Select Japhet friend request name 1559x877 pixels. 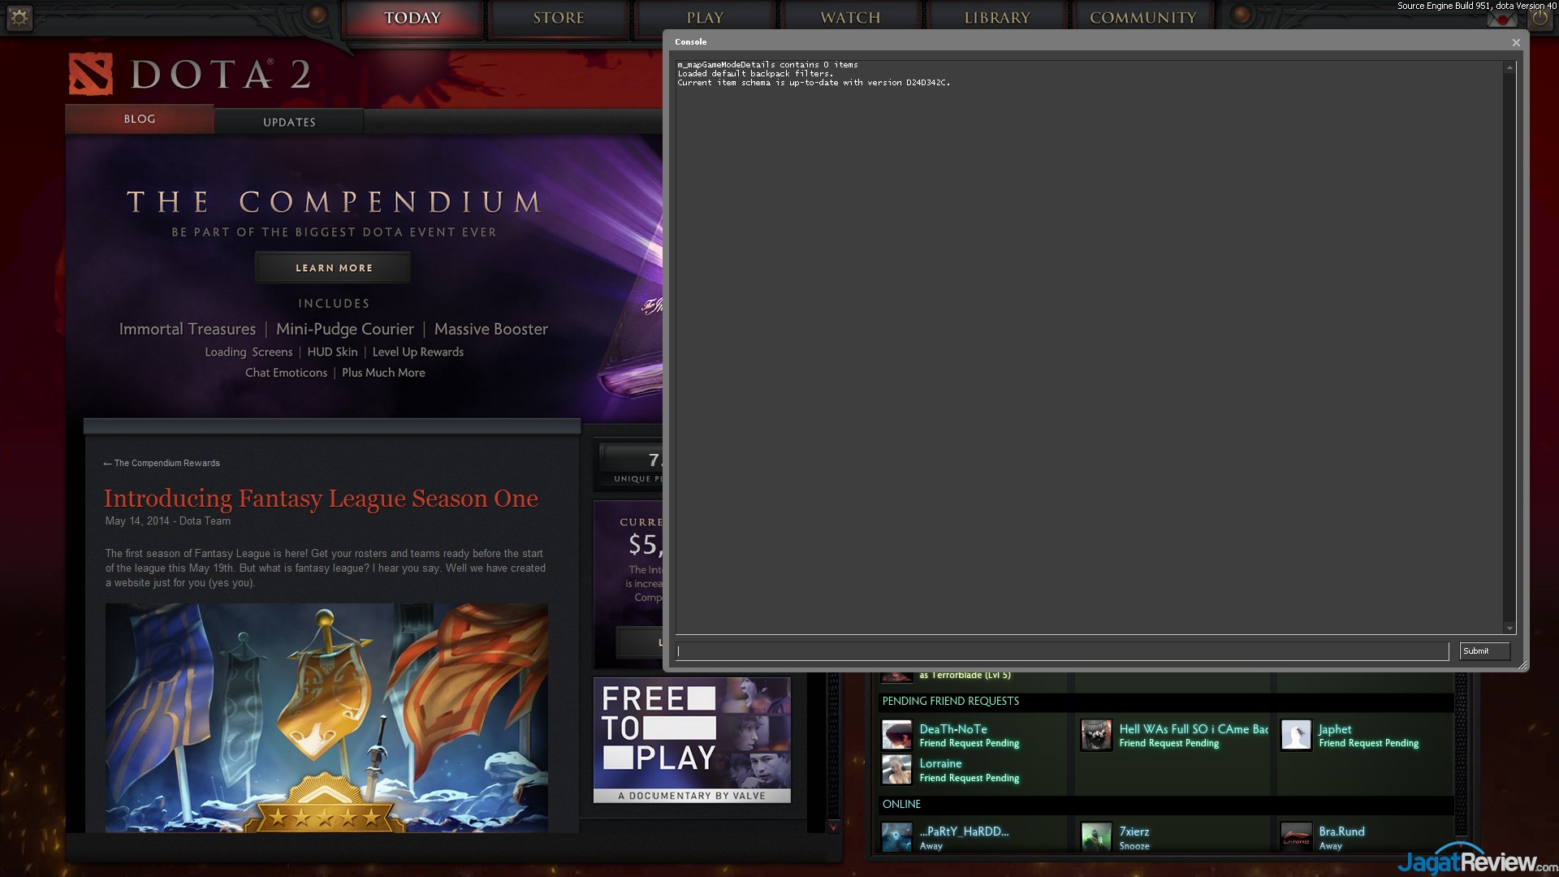coord(1335,729)
